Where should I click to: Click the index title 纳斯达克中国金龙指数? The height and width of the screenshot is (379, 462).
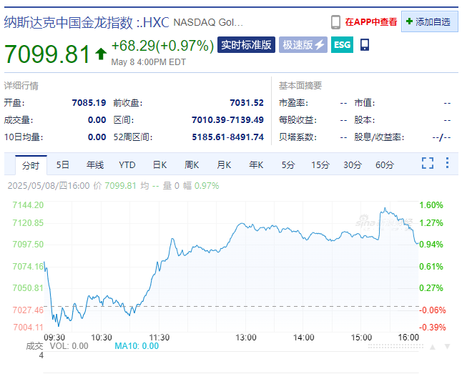click(69, 22)
